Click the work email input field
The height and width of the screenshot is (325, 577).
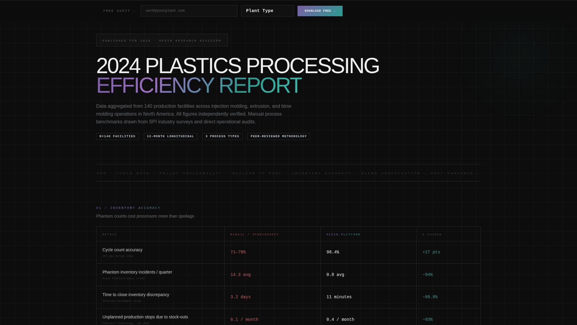coord(189,11)
